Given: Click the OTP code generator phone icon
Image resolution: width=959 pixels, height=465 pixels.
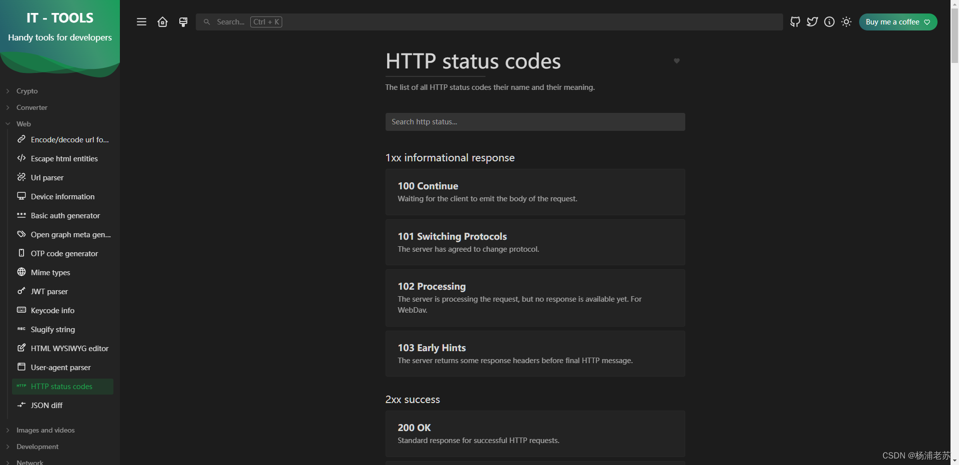Looking at the screenshot, I should point(21,253).
